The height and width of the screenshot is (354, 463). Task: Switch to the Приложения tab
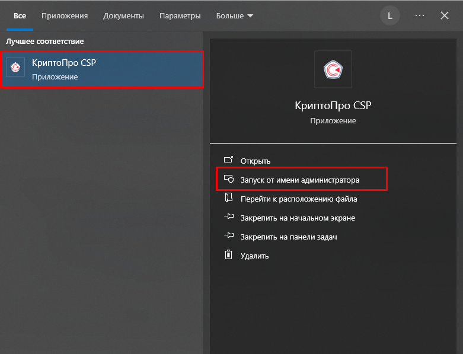65,16
